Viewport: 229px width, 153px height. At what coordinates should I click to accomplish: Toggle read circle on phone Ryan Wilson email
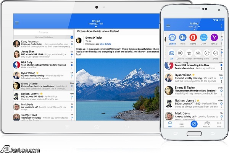[221, 78]
